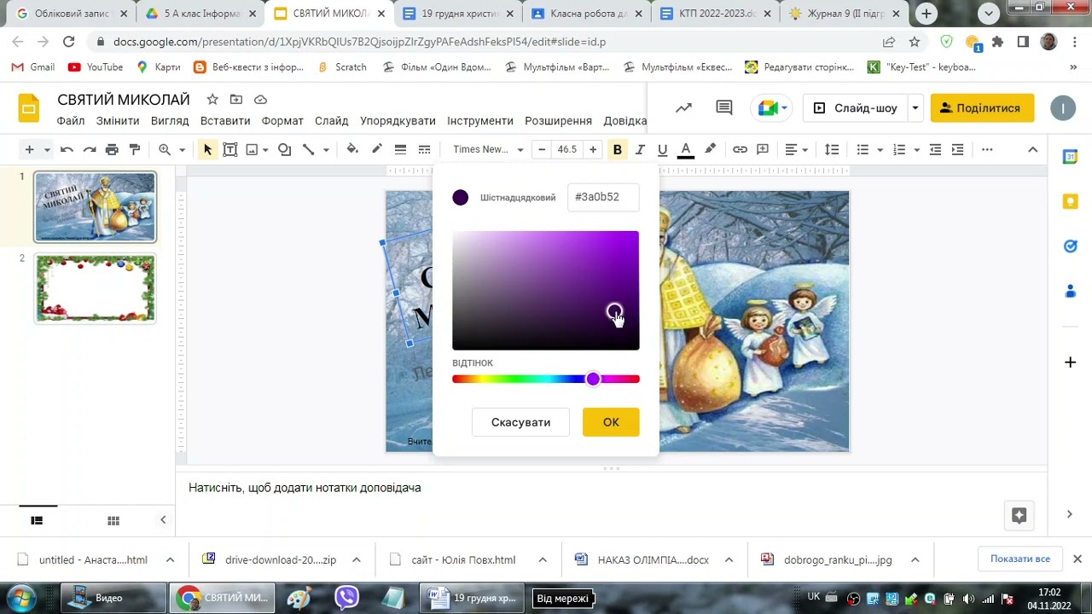Screen dimensions: 1092x614
Task: Select the Line tool
Action: (309, 149)
